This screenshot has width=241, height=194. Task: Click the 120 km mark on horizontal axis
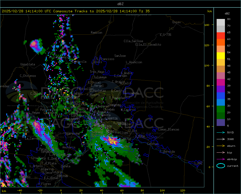coord(183,190)
